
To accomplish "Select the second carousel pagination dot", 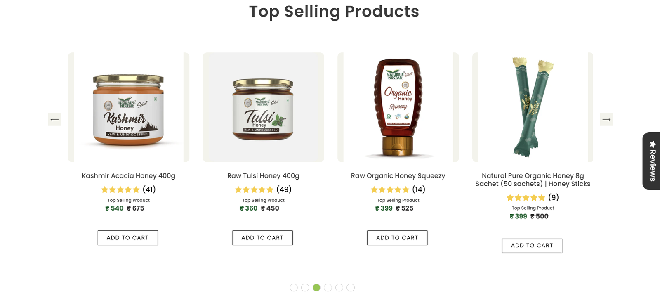I will tap(305, 288).
